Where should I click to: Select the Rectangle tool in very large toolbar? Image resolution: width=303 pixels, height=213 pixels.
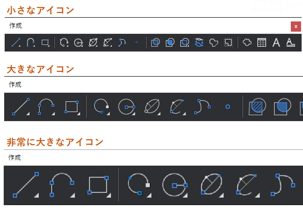pyautogui.click(x=99, y=186)
